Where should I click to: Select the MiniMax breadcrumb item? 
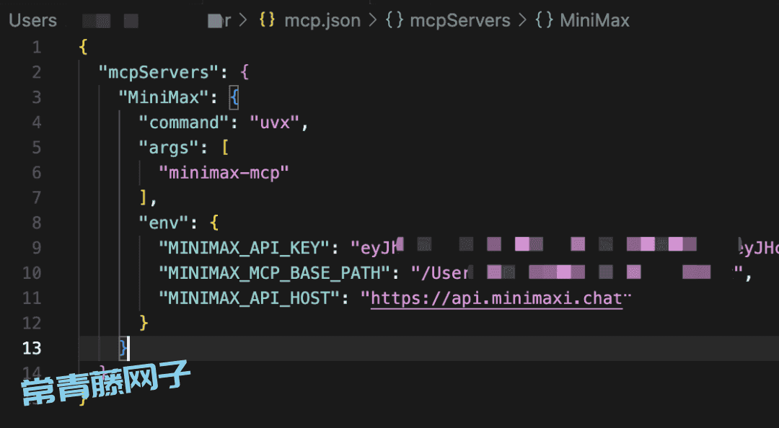click(x=594, y=20)
